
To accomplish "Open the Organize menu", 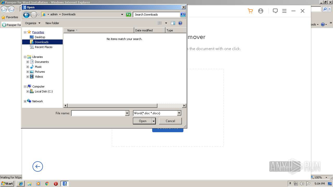I will [33, 23].
